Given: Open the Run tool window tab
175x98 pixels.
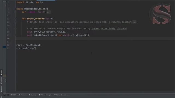Looking at the screenshot, I should [x=6, y=95].
